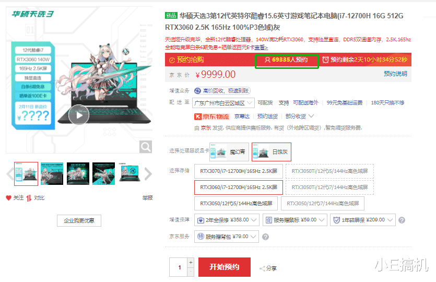Click help icon beside 增值保障 options
Image resolution: width=436 pixels, height=282 pixels.
coord(402,220)
